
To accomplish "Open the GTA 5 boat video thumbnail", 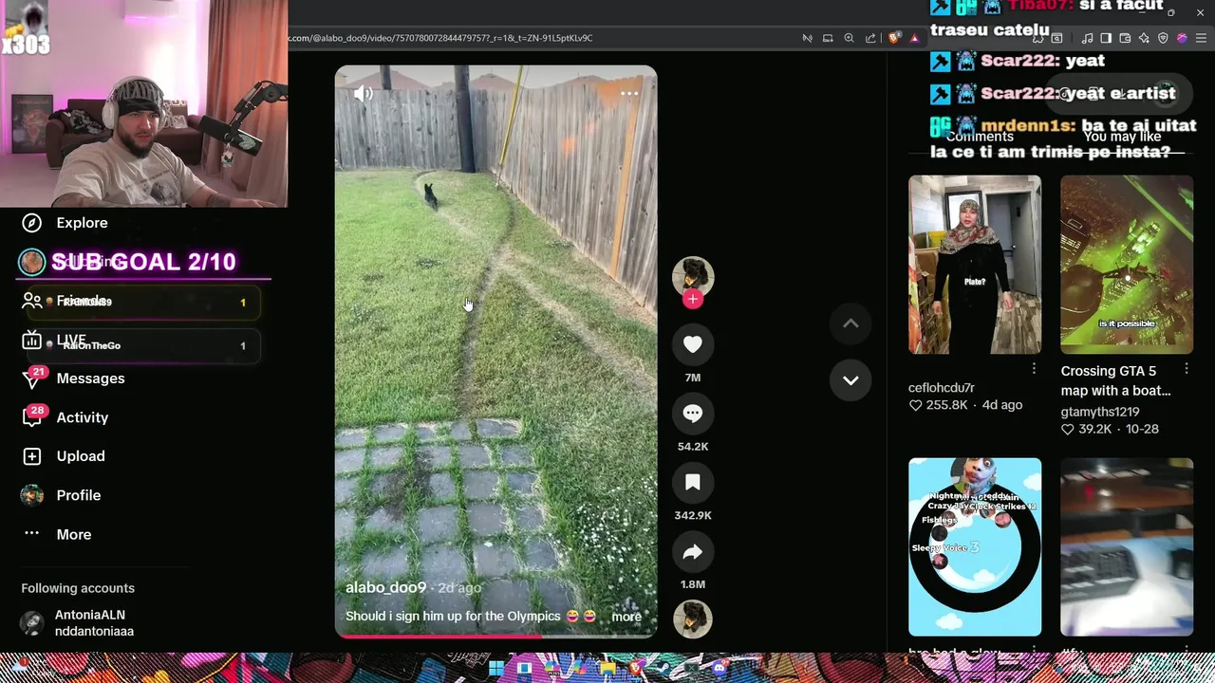I will (x=1127, y=265).
